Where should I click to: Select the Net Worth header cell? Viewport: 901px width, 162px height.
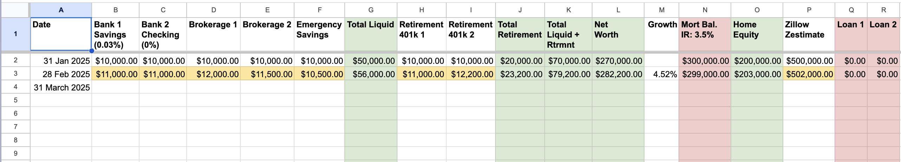pos(618,34)
